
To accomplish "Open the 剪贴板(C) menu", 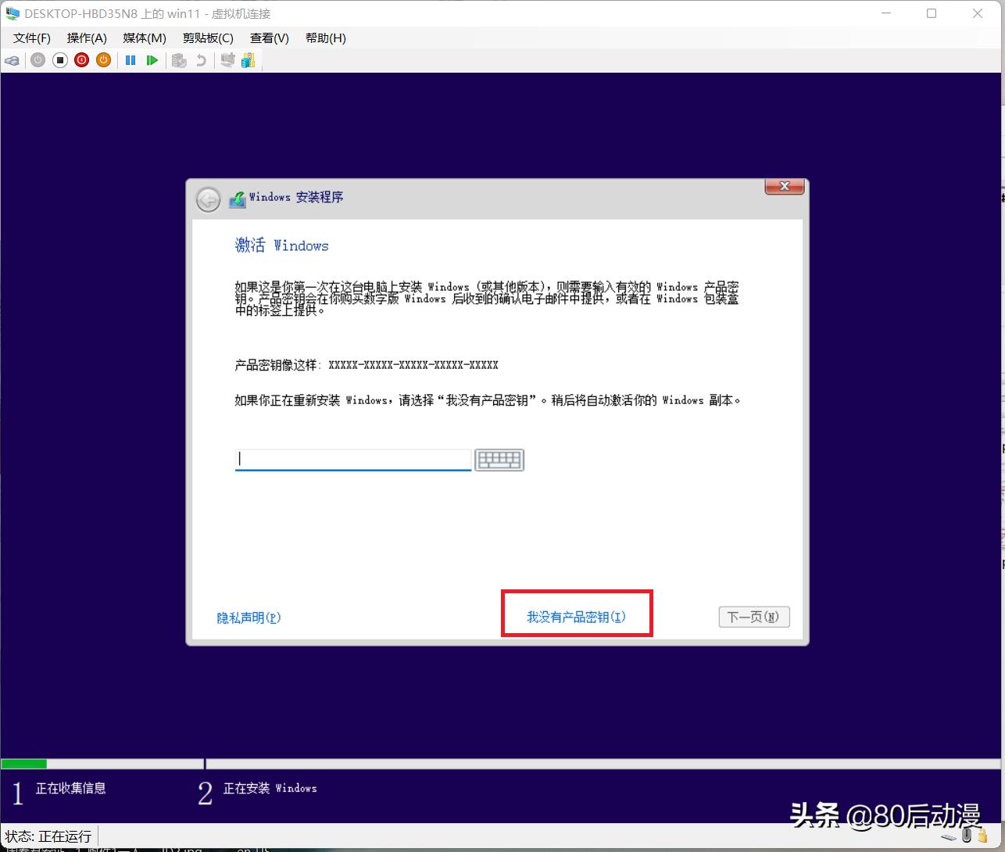I will [207, 38].
